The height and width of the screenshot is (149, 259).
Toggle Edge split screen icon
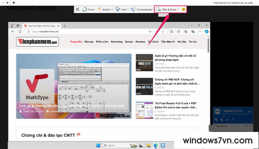click(171, 32)
